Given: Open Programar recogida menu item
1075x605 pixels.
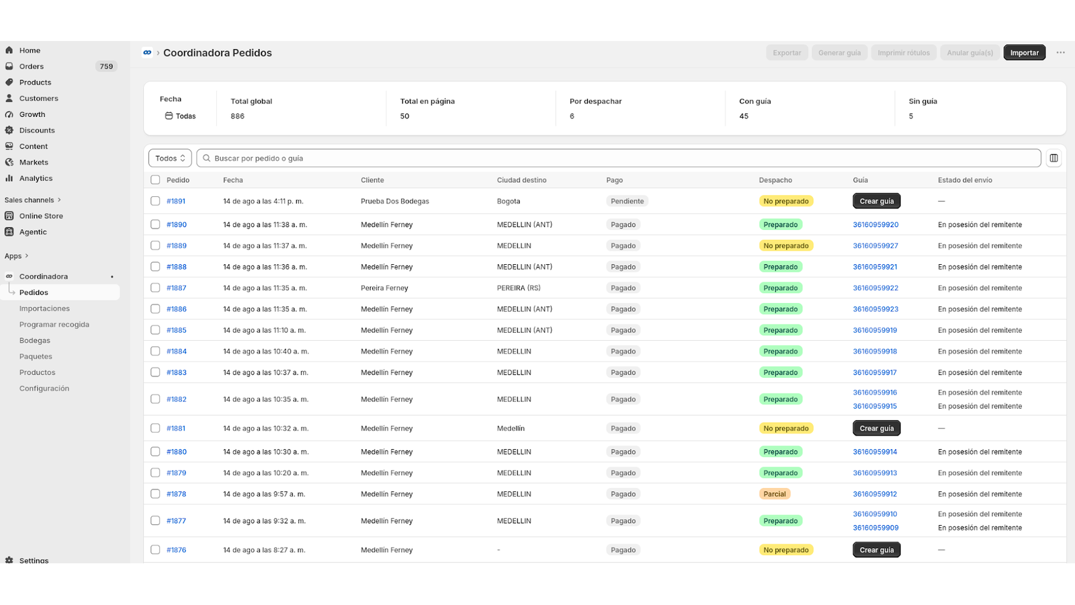Looking at the screenshot, I should coord(54,325).
